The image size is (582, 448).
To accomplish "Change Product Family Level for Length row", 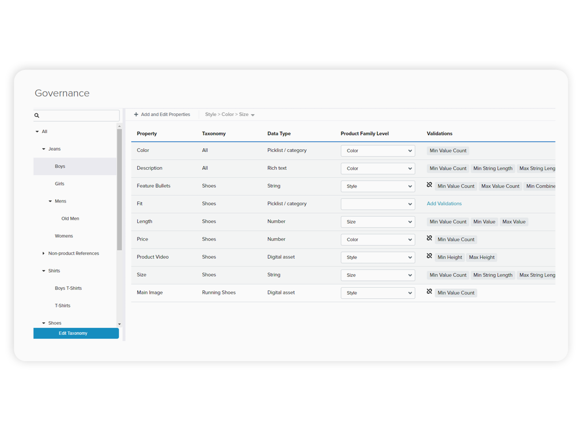I will (x=377, y=222).
